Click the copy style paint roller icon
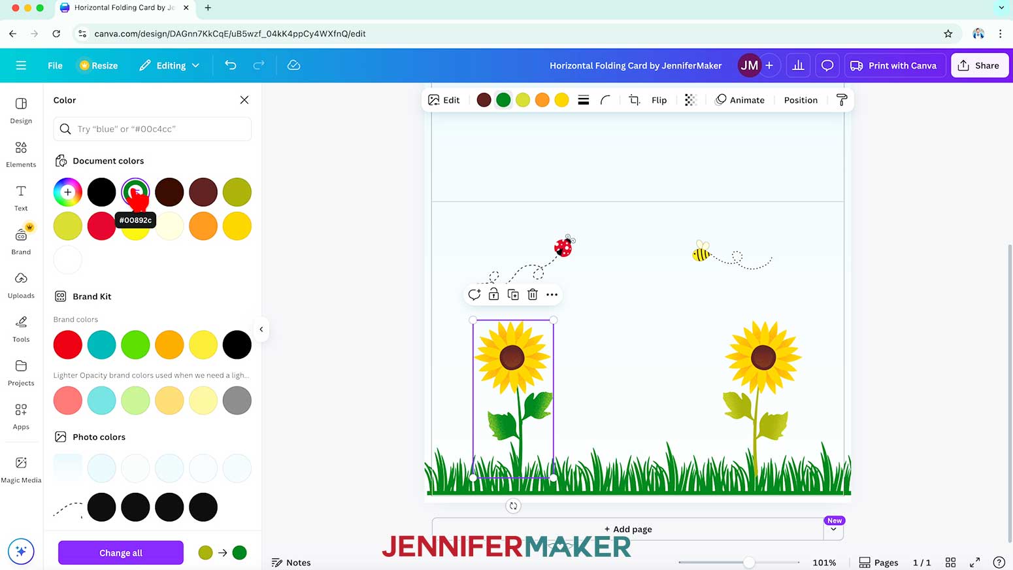The image size is (1013, 570). 842,100
